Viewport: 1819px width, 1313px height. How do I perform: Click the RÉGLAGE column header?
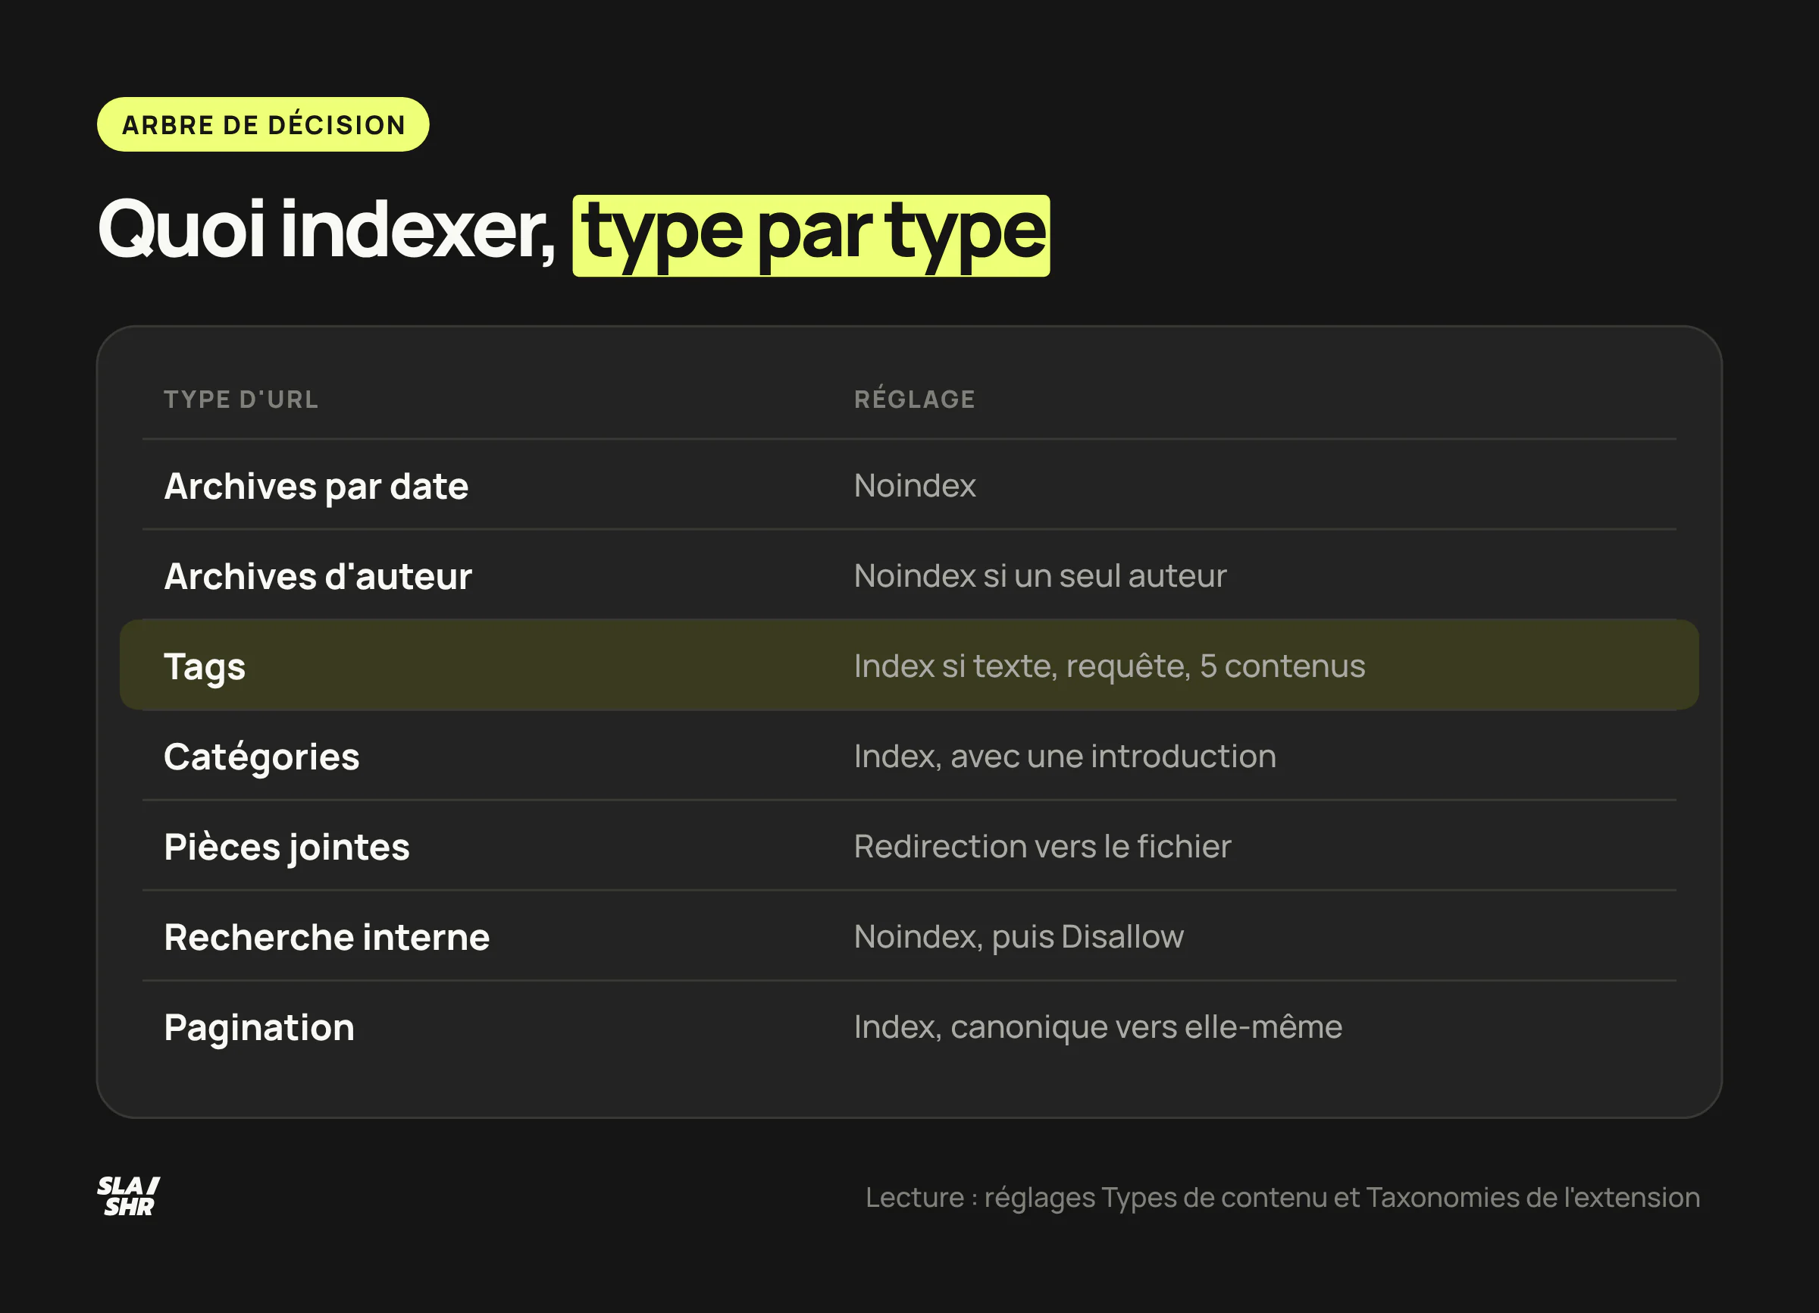[914, 399]
